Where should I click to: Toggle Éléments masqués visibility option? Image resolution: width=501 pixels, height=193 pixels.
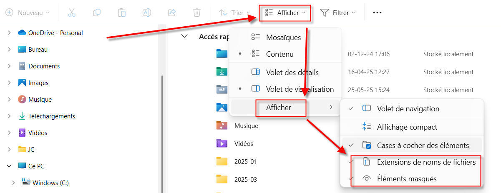pyautogui.click(x=406, y=179)
